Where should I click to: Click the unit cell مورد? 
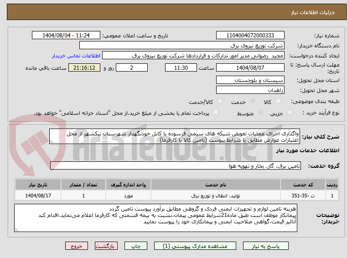point(128,196)
